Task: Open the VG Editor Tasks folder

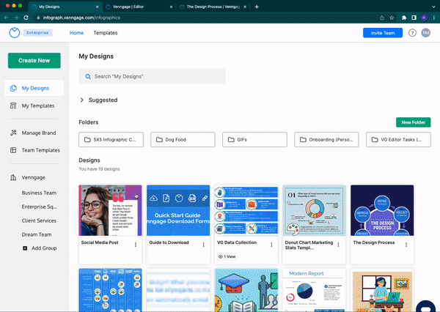Action: pyautogui.click(x=398, y=140)
